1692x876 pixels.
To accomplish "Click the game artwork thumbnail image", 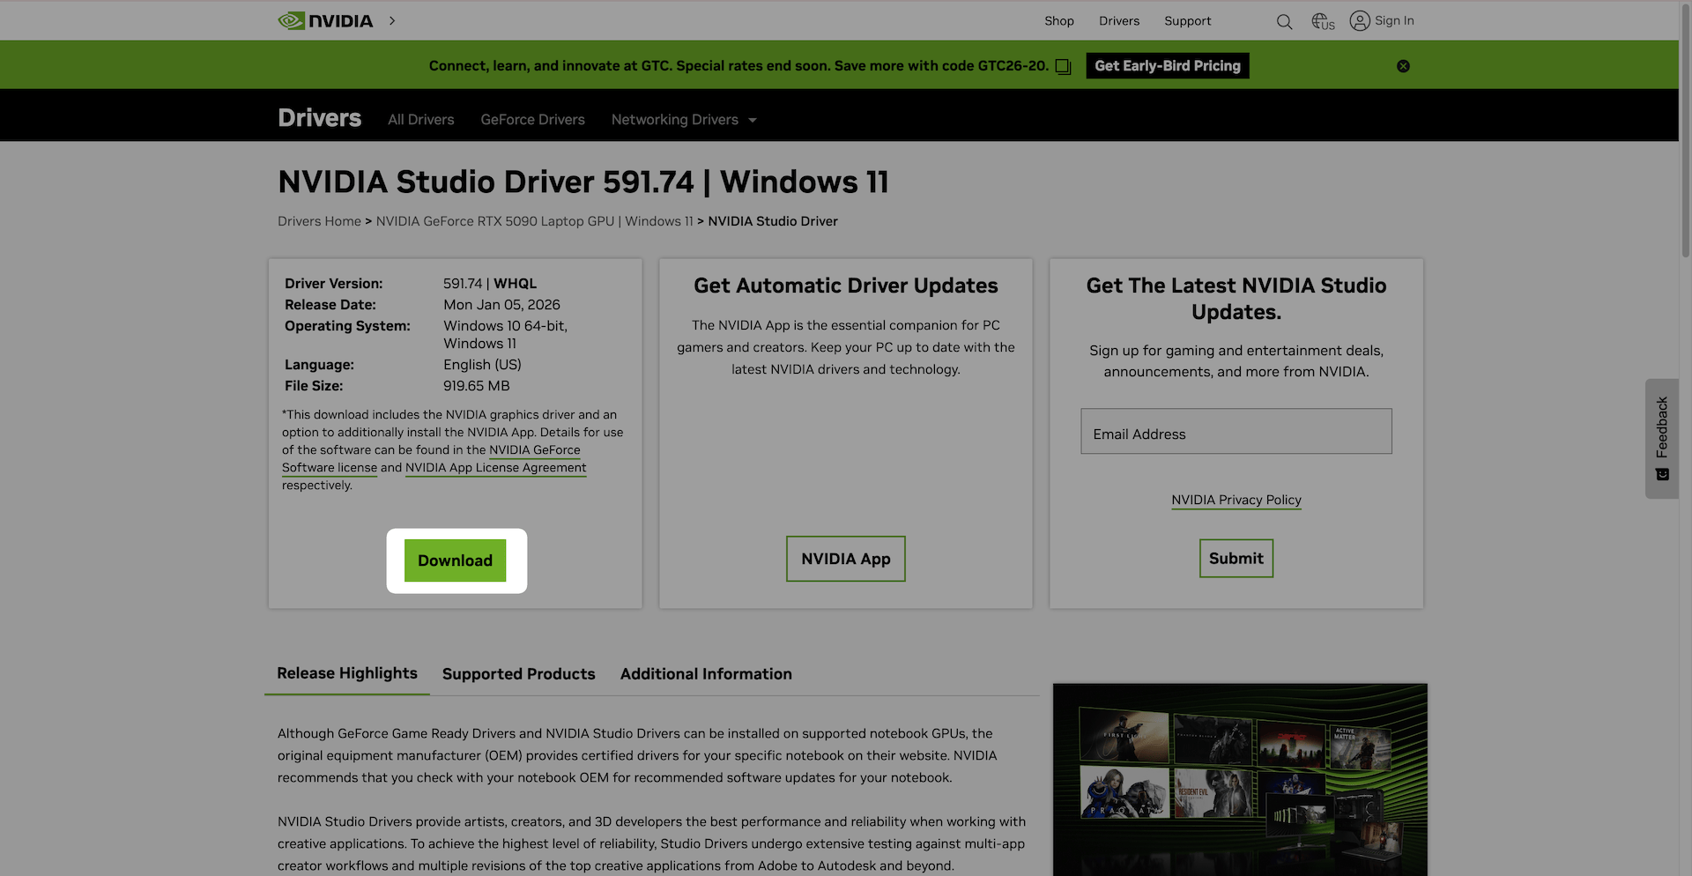I will coord(1239,779).
